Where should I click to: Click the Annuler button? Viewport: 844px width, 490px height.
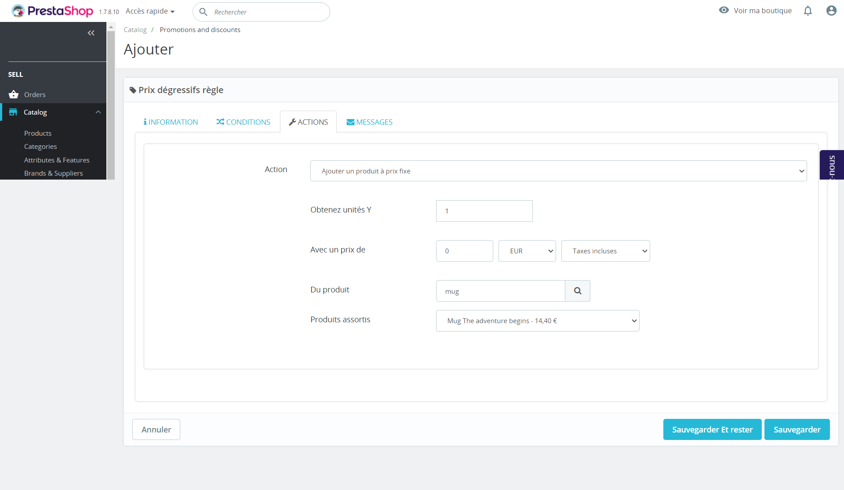tap(156, 429)
